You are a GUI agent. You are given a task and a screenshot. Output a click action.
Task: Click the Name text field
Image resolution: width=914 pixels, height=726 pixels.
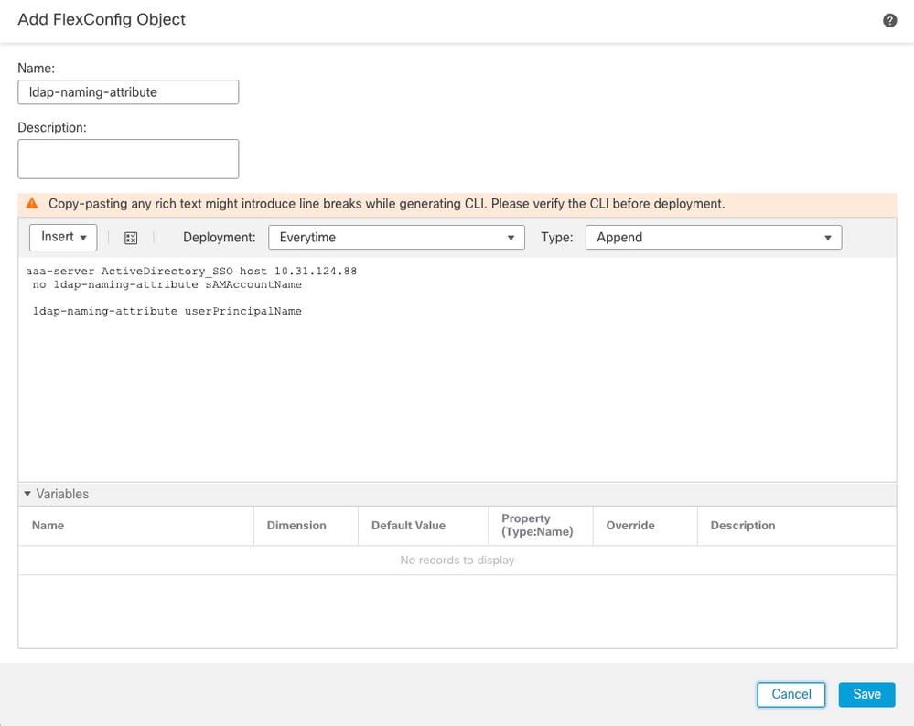(127, 91)
